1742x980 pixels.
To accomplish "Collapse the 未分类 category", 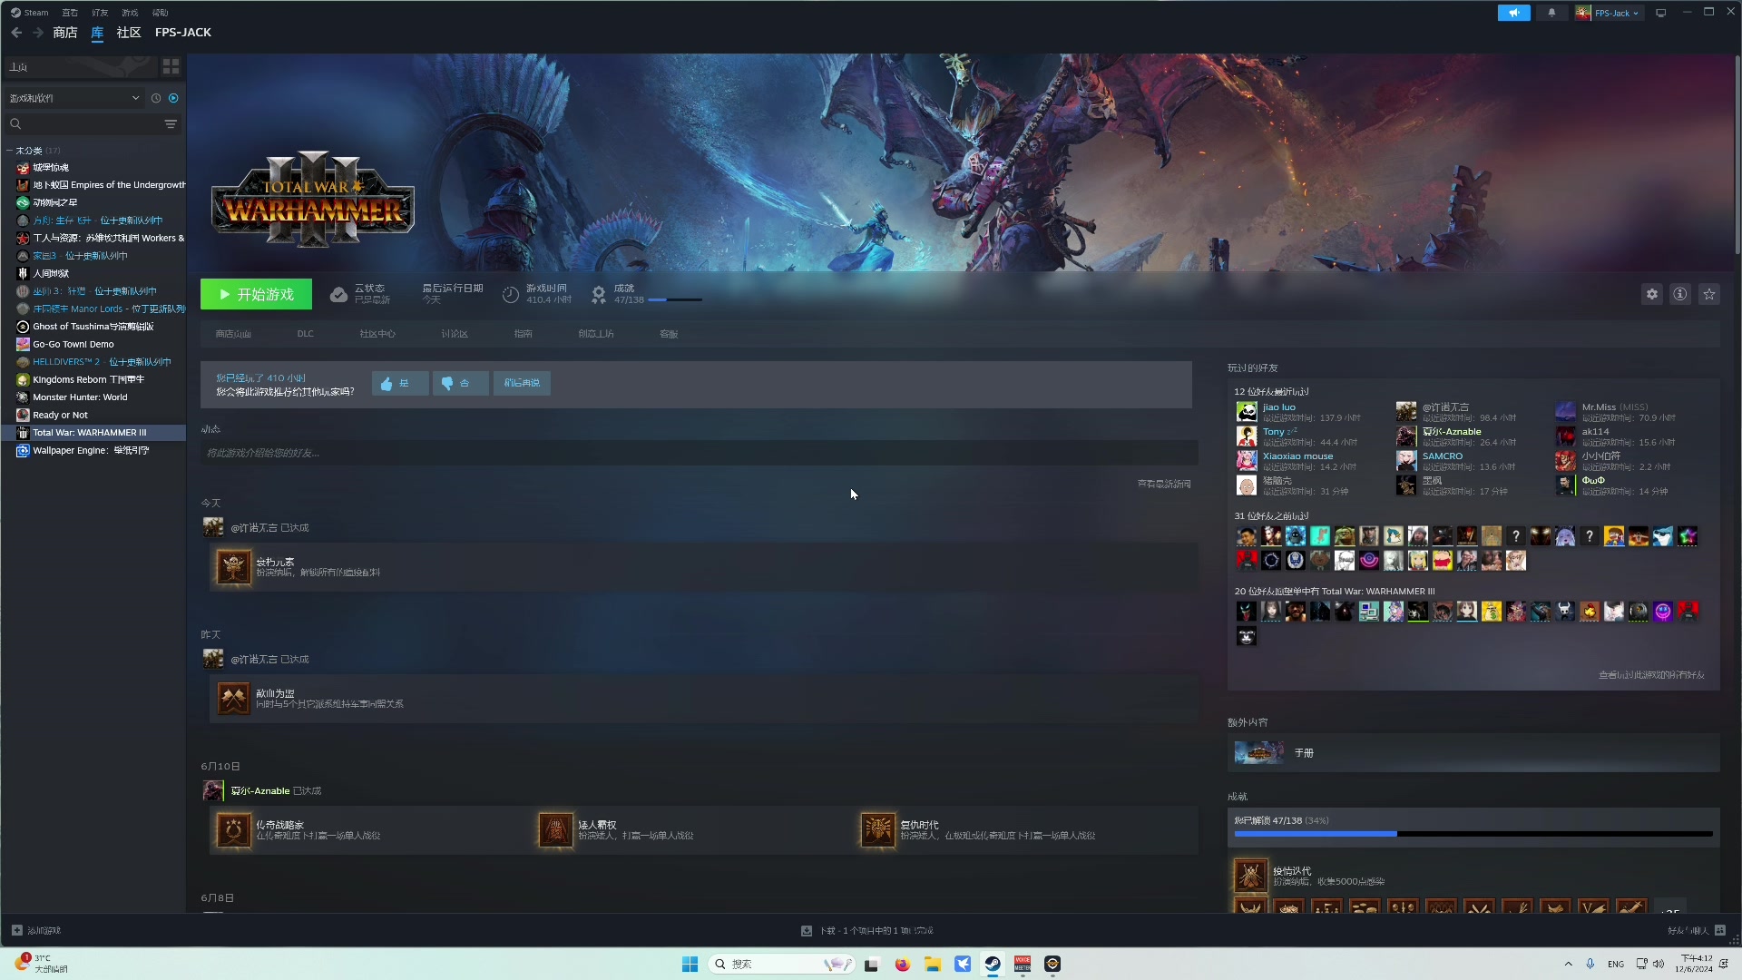I will [9, 151].
